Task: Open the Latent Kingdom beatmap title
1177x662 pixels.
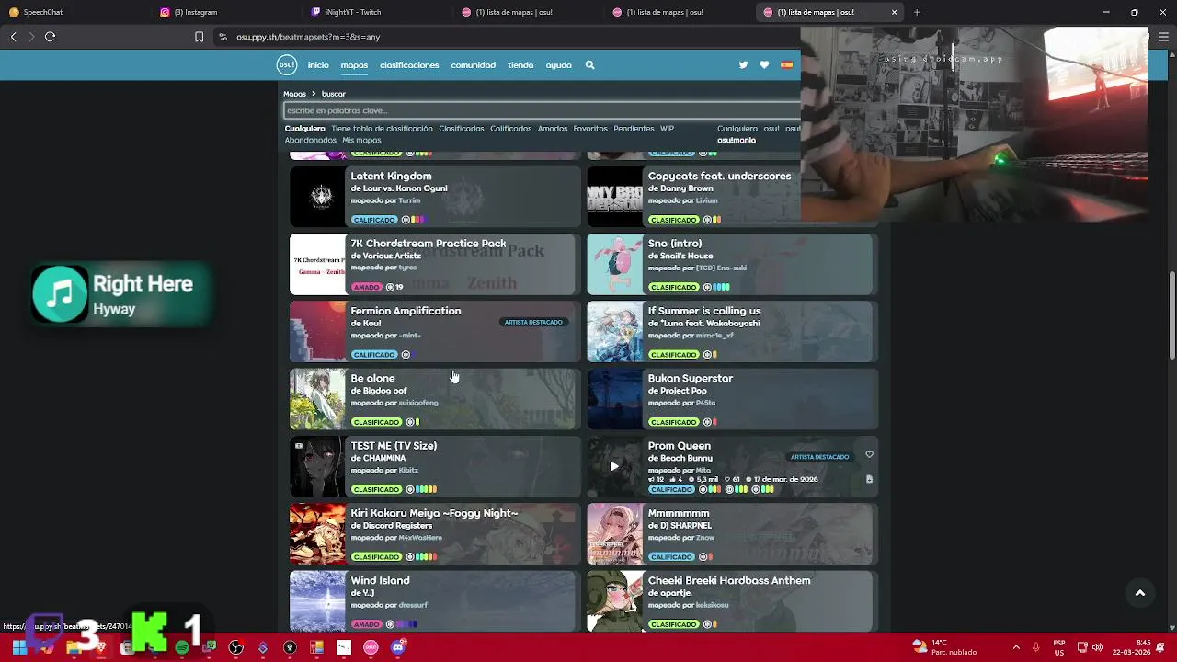Action: pos(391,176)
